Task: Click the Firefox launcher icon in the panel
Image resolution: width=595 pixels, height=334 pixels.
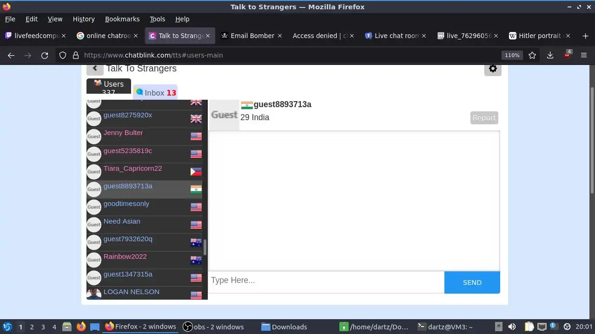Action: click(x=81, y=327)
